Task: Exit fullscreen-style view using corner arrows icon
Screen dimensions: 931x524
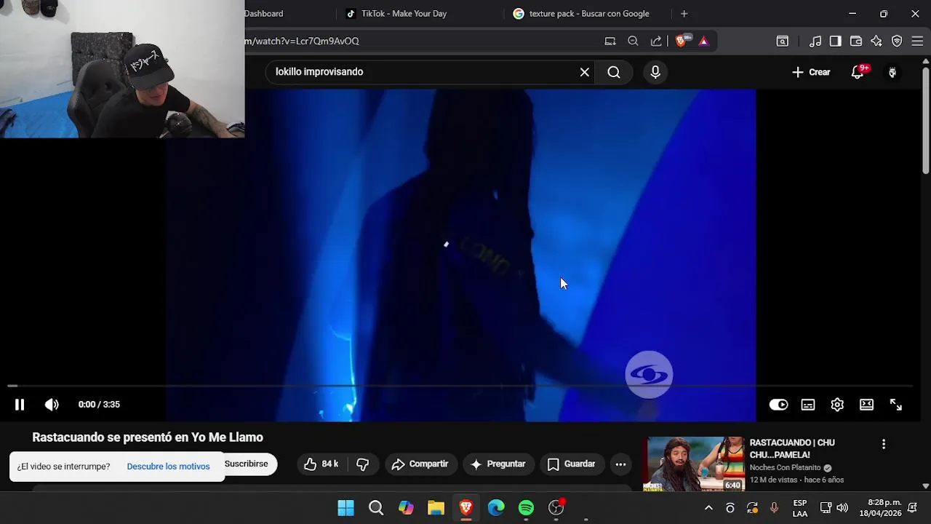Action: 896,405
